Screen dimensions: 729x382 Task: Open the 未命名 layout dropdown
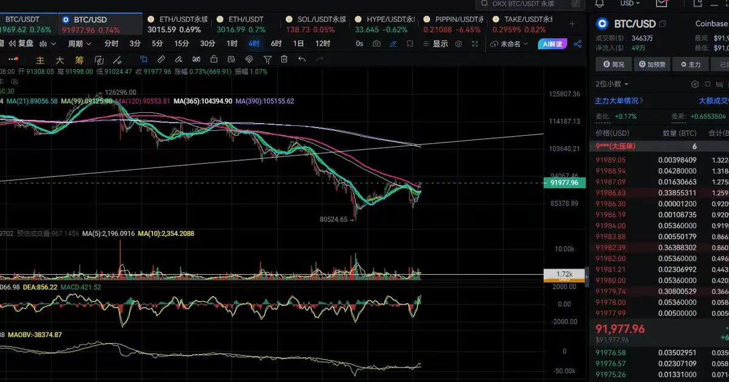point(510,44)
